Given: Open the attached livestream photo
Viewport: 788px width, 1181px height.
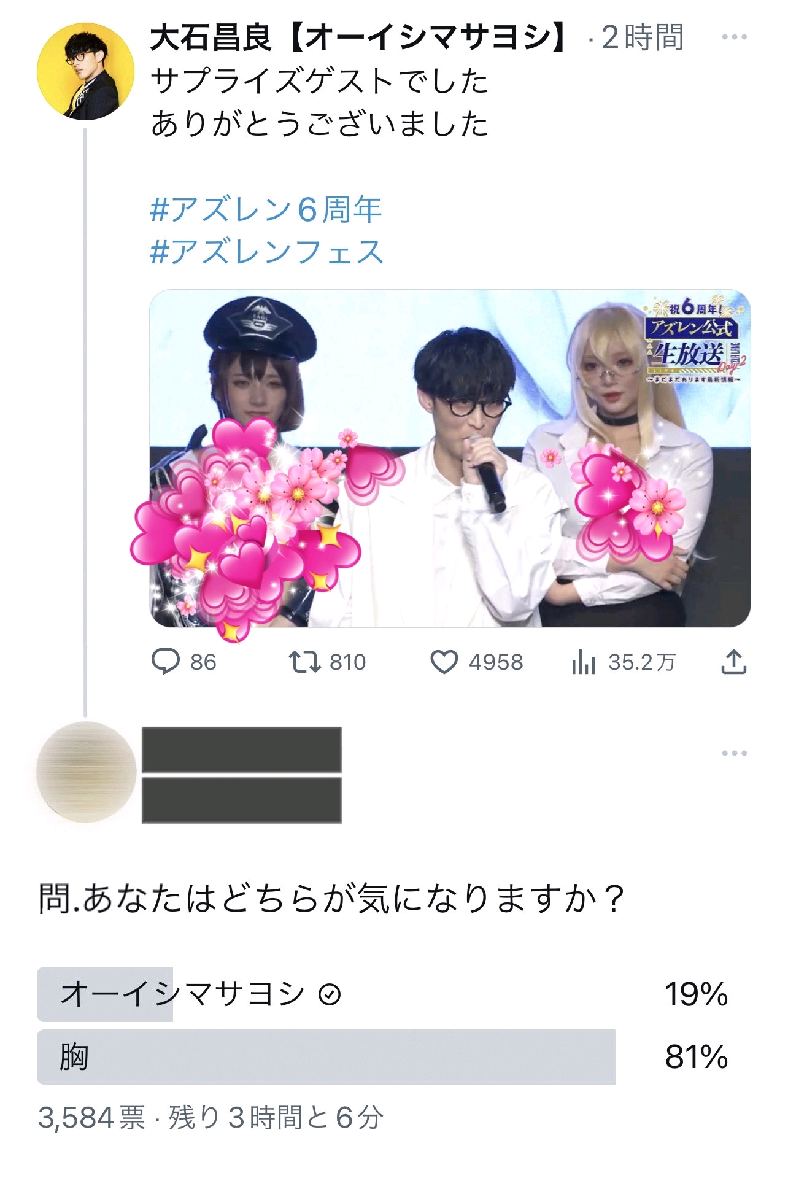Looking at the screenshot, I should [450, 459].
